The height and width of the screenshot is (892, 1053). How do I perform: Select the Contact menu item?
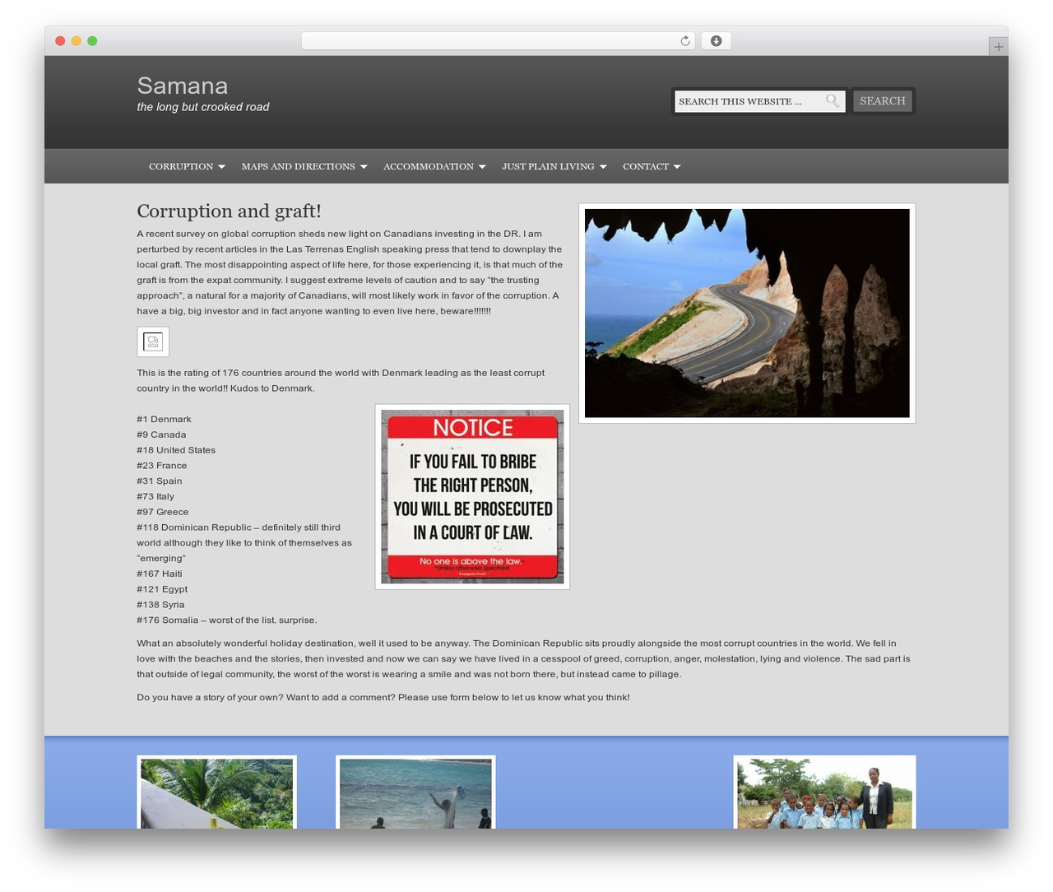point(646,166)
